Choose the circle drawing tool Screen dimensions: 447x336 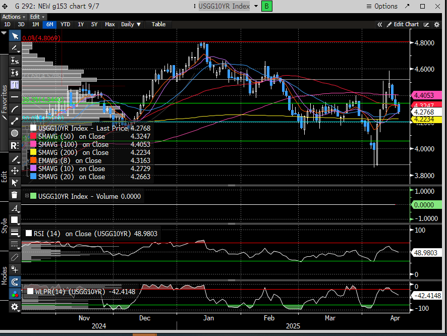(15, 133)
